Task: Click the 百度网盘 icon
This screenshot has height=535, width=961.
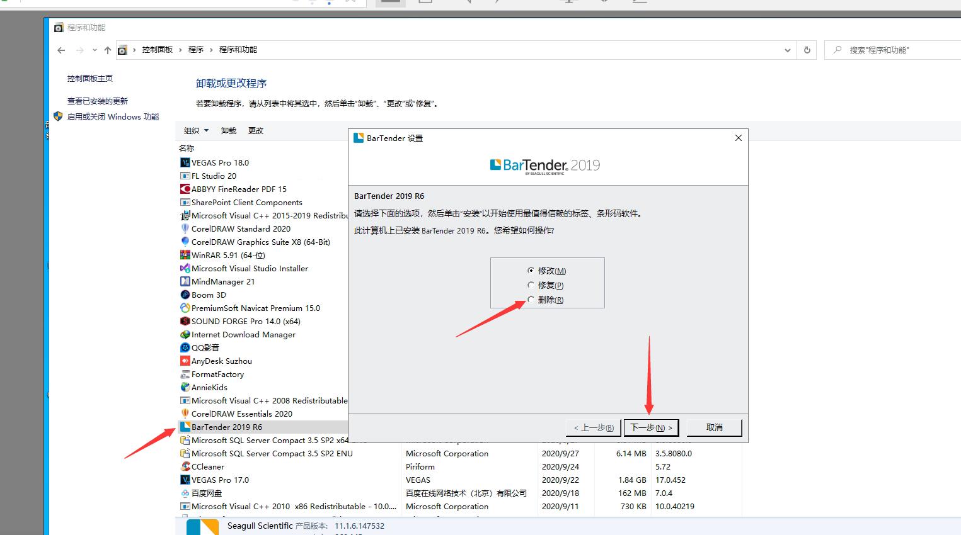Action: point(185,493)
